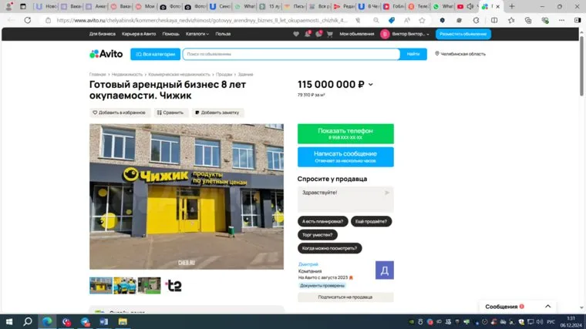586x329 pixels.
Task: Click Написать сообщение blue button
Action: click(345, 156)
